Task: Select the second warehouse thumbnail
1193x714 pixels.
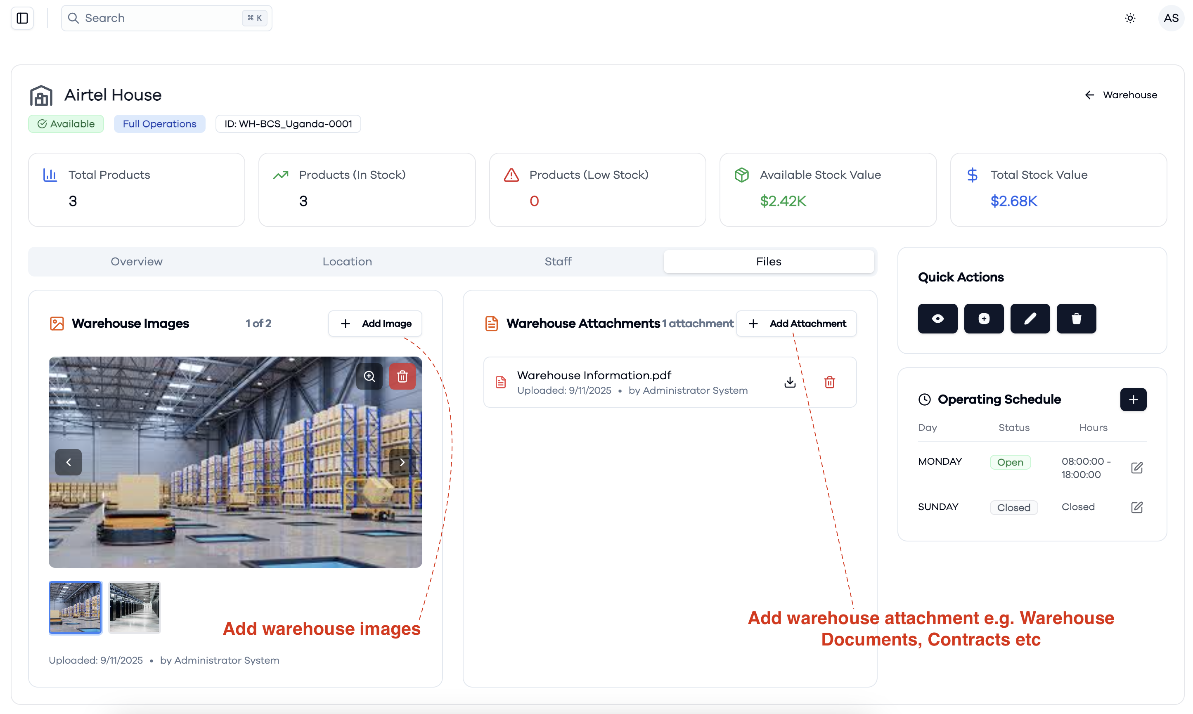Action: click(x=134, y=608)
